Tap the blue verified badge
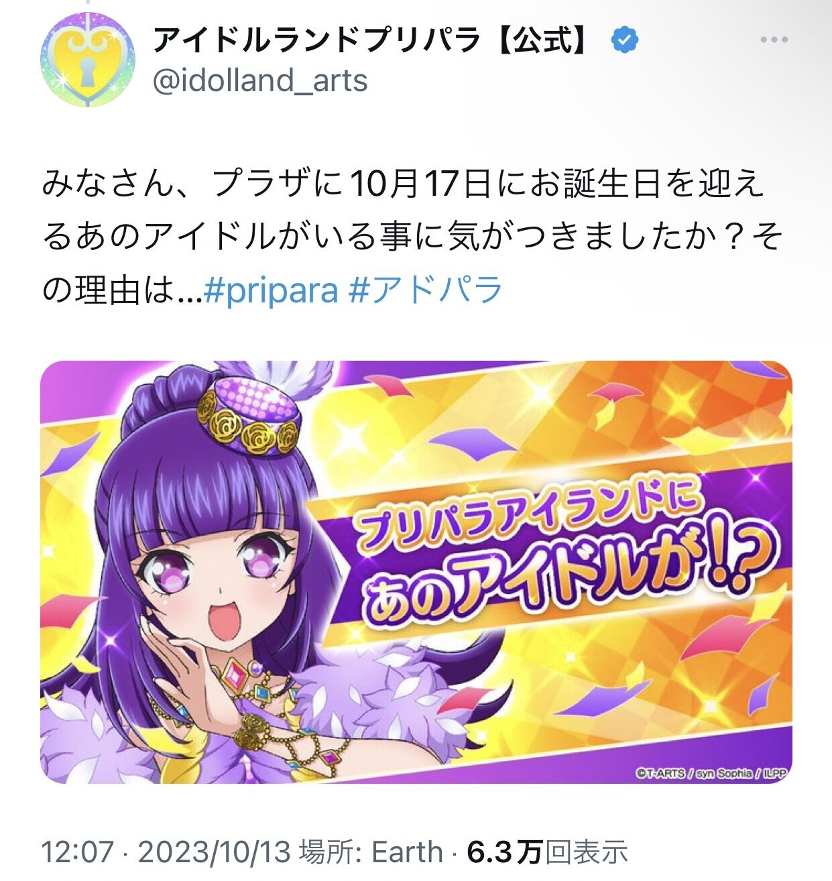 [624, 41]
